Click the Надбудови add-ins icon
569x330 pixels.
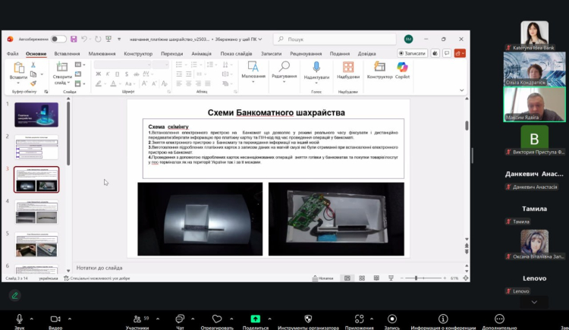[348, 68]
